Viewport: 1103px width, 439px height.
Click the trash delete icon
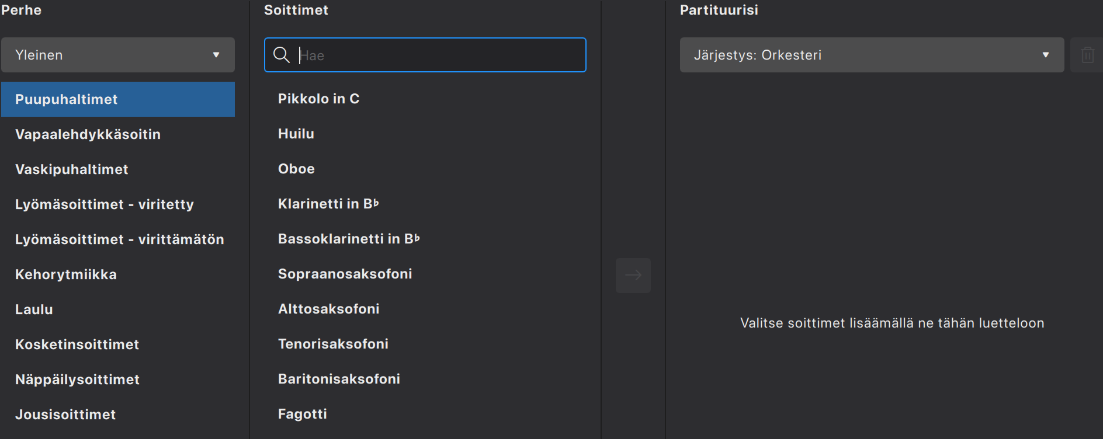point(1087,55)
